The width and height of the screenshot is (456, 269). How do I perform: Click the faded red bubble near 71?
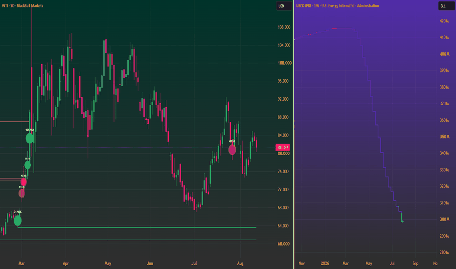22,193
